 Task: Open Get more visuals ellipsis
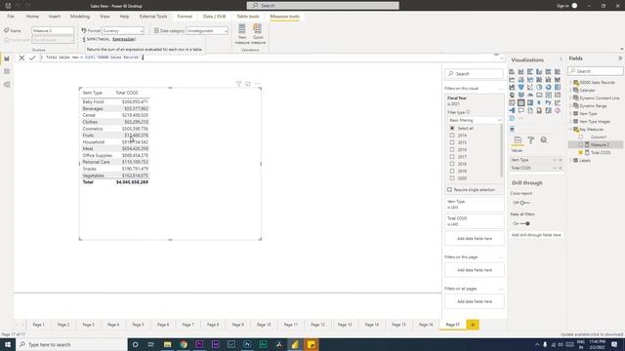[x=521, y=118]
